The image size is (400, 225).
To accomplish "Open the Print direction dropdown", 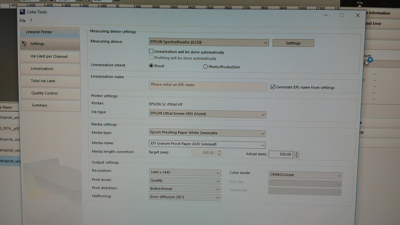I will [185, 189].
